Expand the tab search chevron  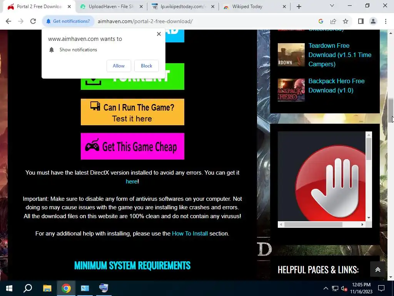coord(332,5)
